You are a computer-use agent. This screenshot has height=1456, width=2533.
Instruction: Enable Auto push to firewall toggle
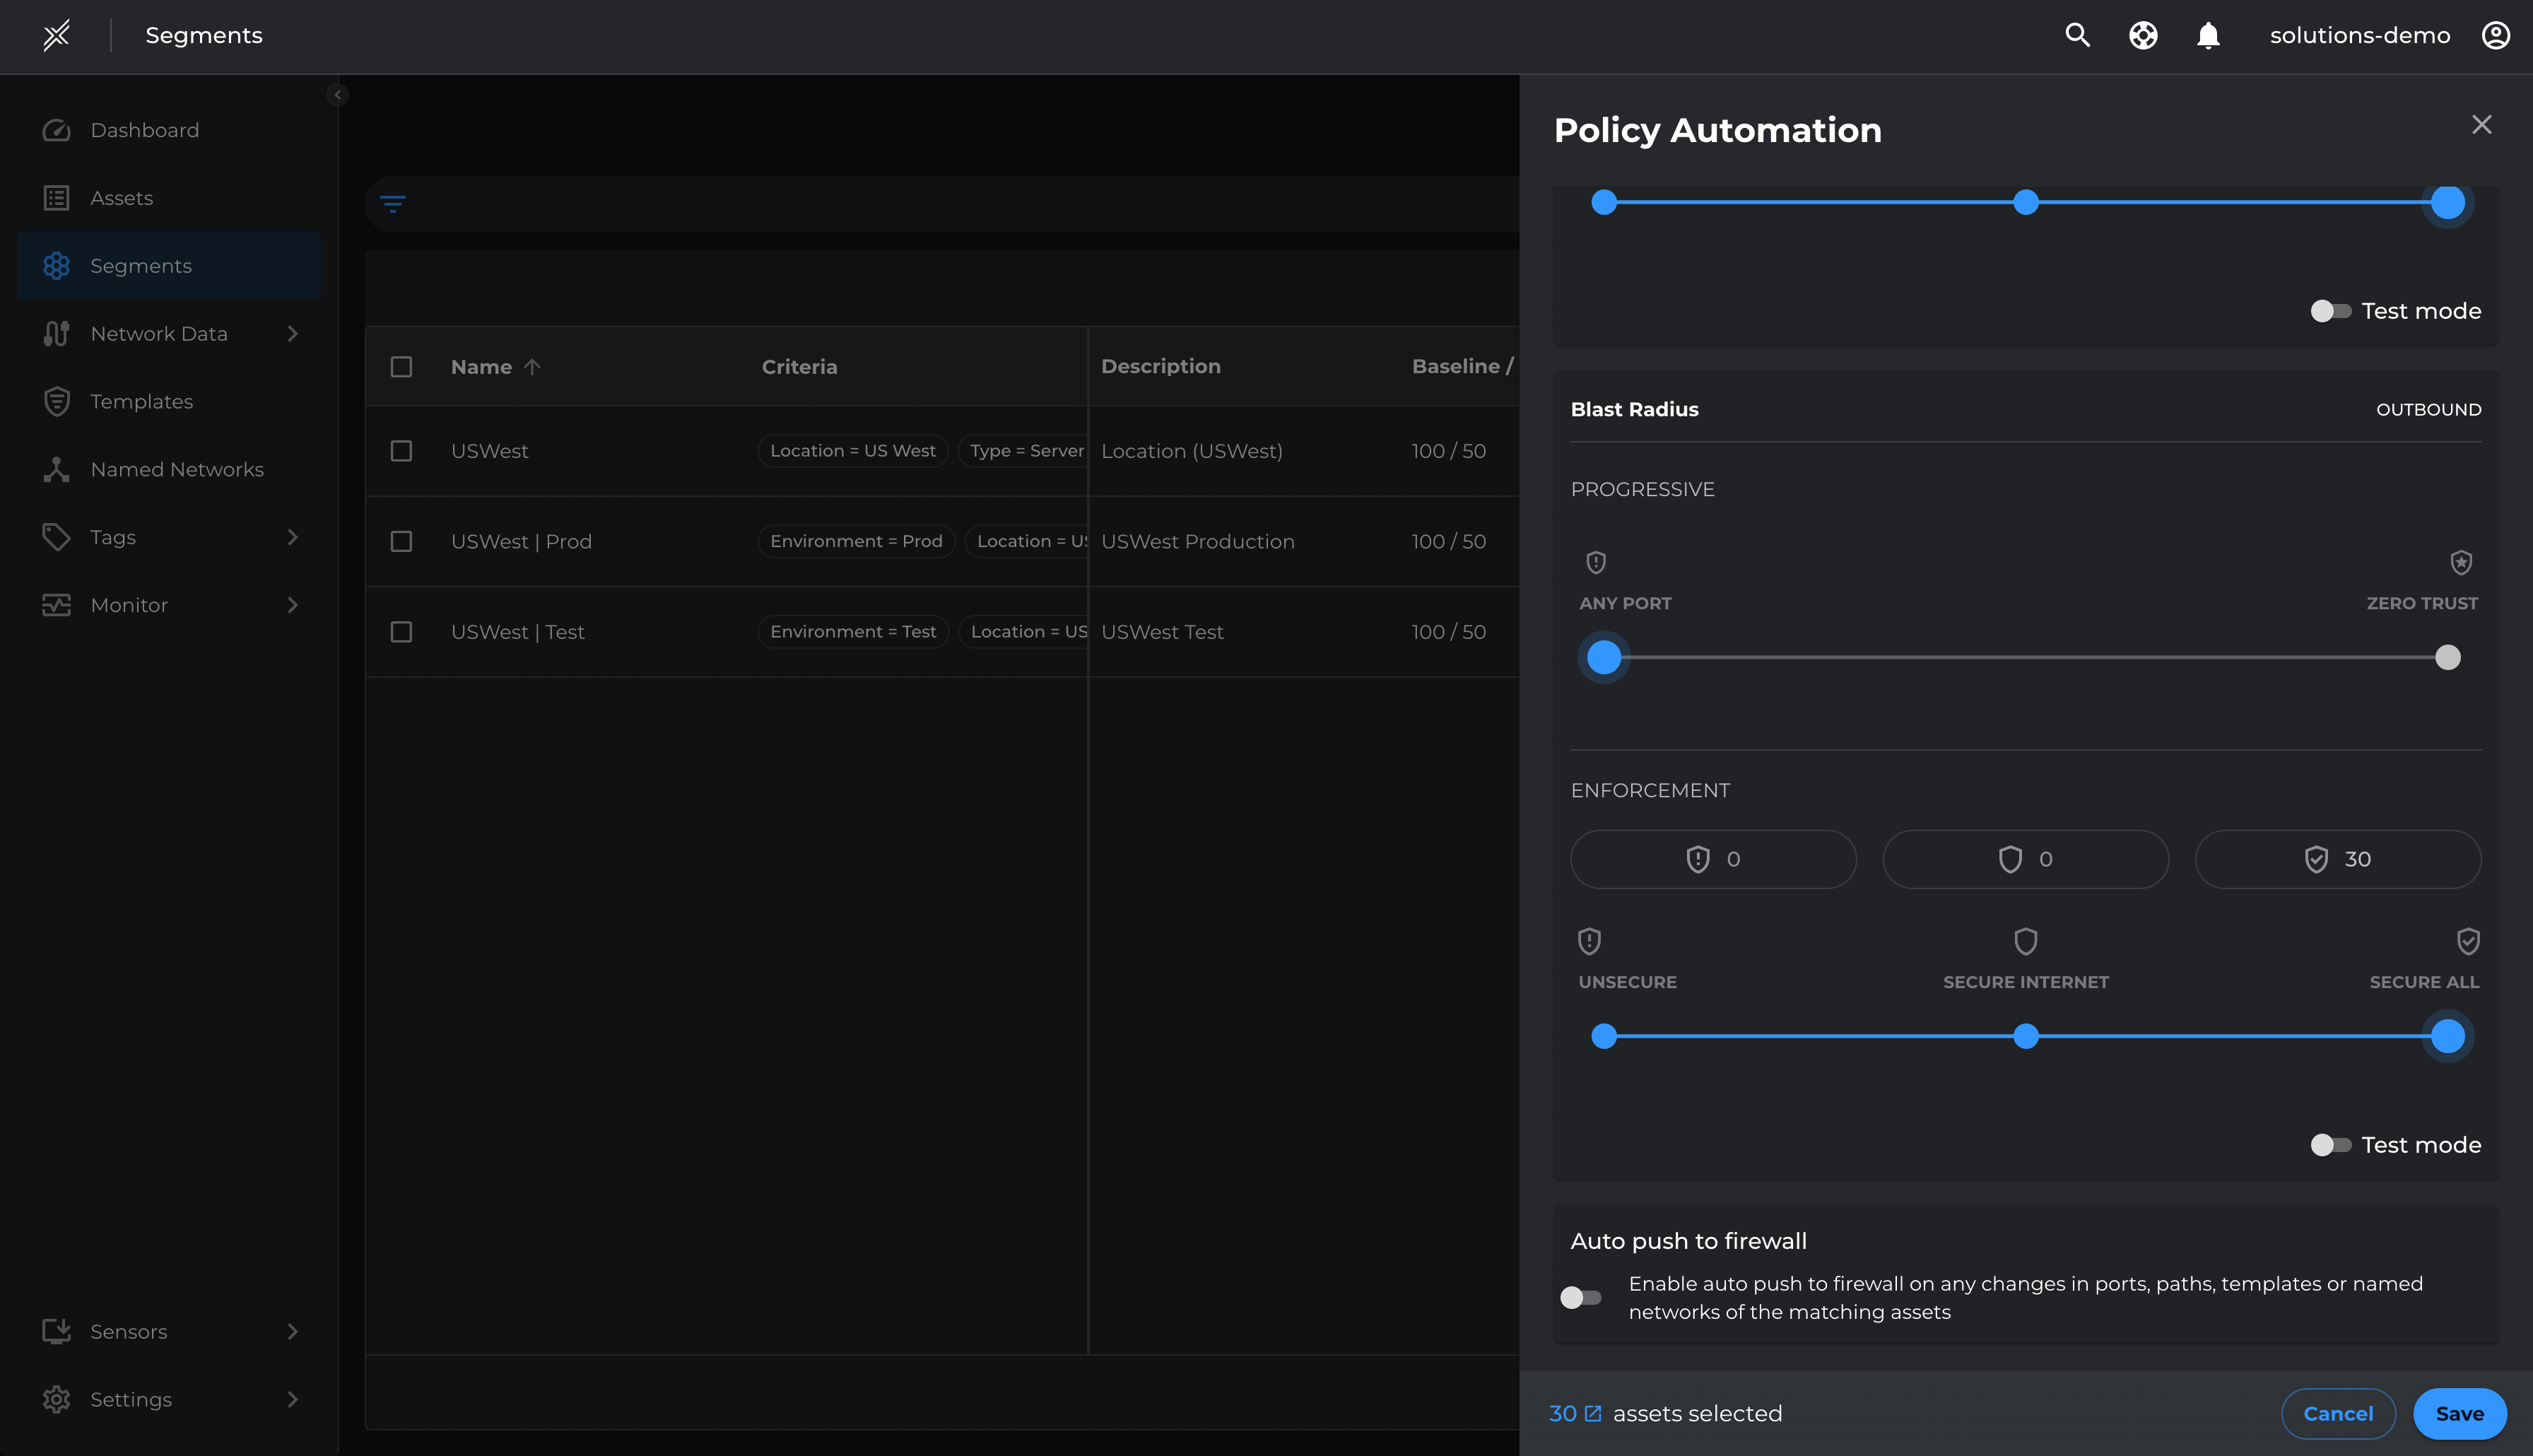1582,1297
